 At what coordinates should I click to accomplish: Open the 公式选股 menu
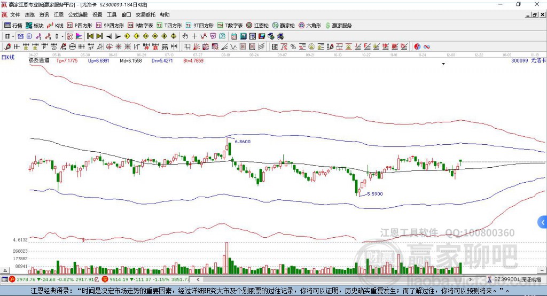[x=78, y=14]
